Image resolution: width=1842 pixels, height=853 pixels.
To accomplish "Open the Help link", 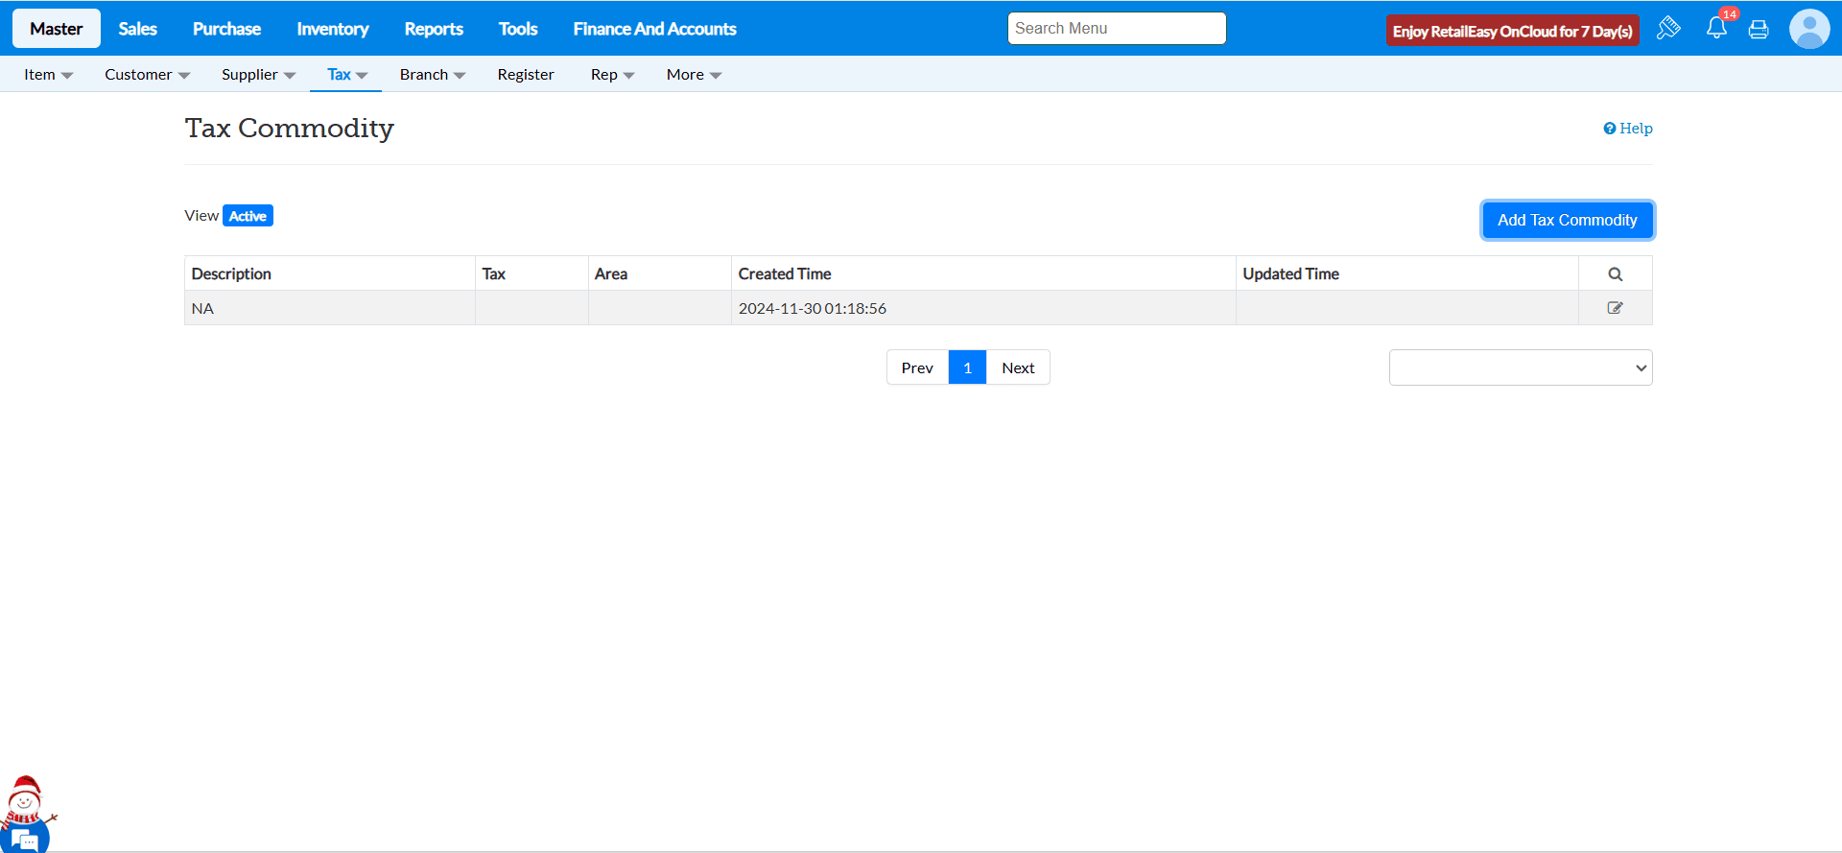I will [x=1628, y=129].
